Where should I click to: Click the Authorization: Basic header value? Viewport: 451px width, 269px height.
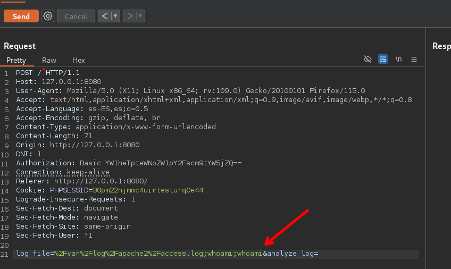[173, 163]
